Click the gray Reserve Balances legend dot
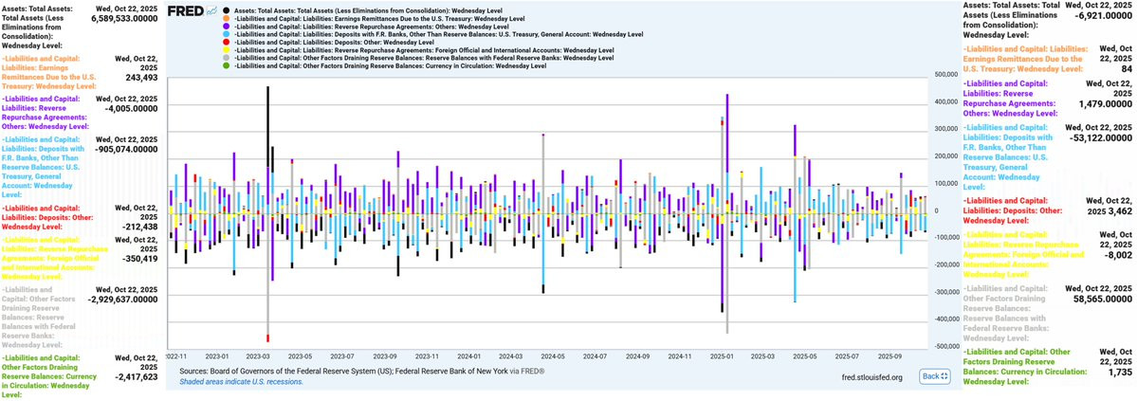 [x=227, y=58]
